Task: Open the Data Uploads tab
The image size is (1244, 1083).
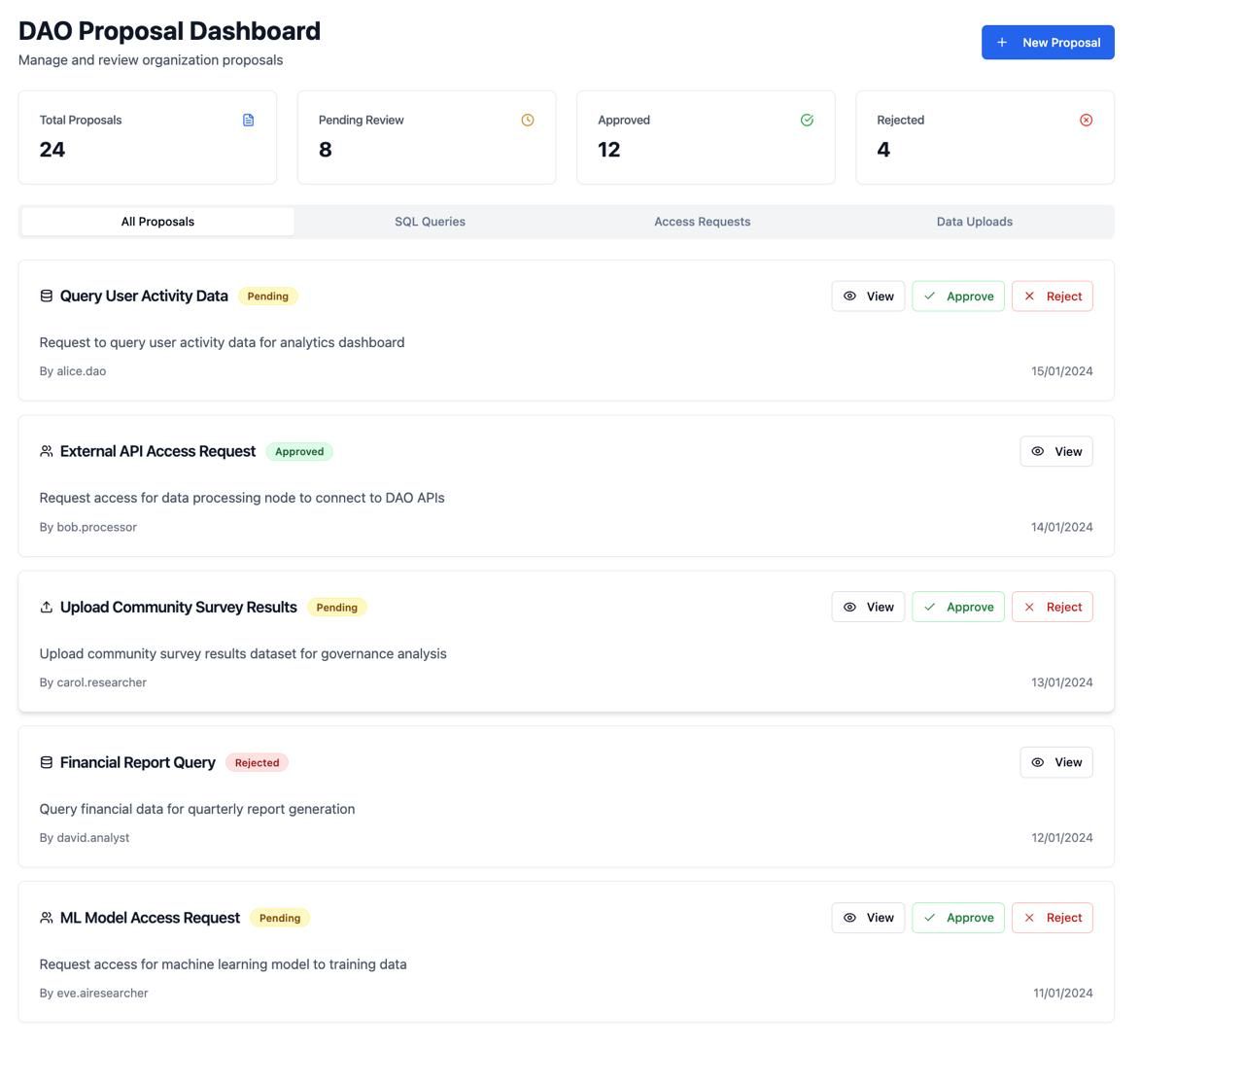Action: (975, 222)
